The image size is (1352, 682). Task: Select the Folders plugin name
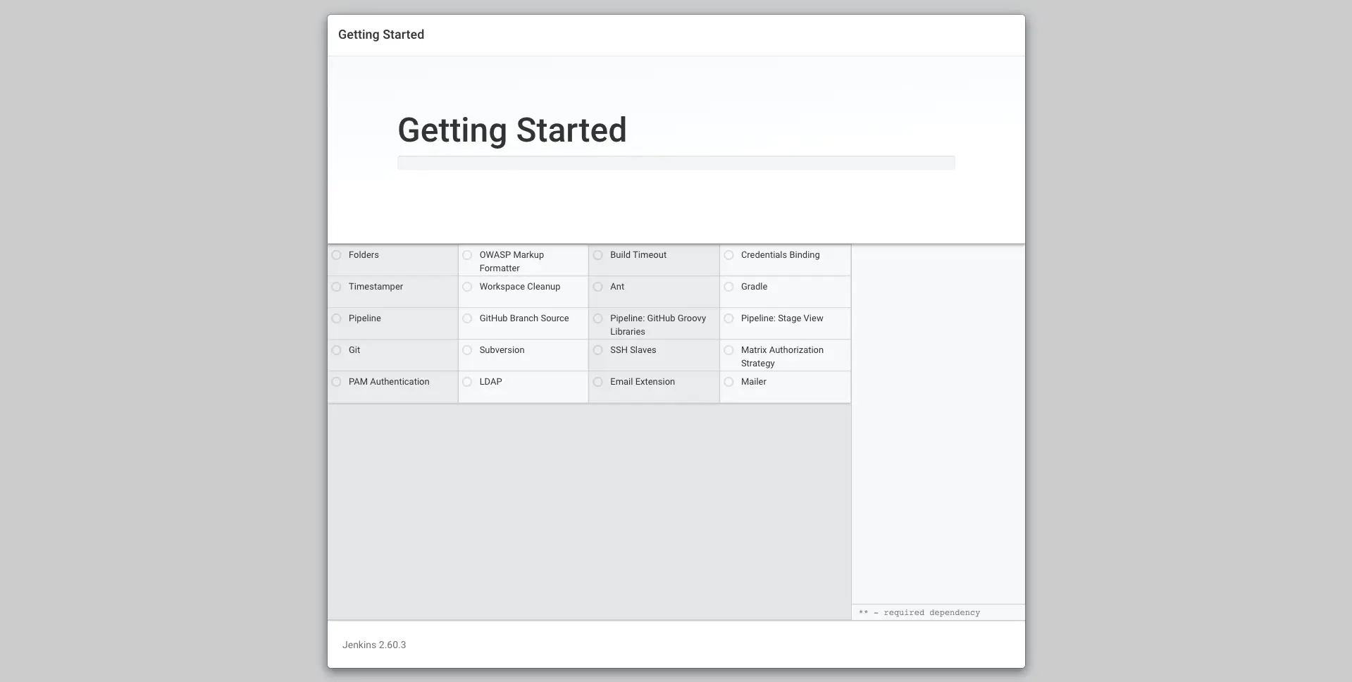[x=364, y=255]
